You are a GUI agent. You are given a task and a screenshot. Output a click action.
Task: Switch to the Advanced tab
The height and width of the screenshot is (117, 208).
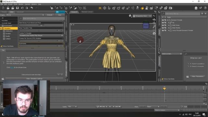pyautogui.click(x=20, y=12)
